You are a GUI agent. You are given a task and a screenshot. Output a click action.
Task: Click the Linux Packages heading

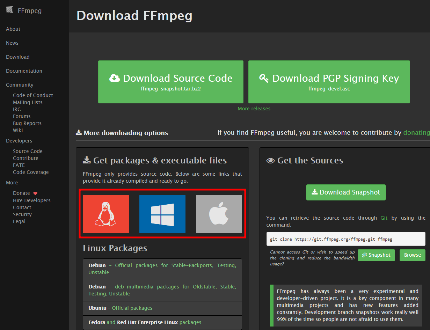point(115,248)
